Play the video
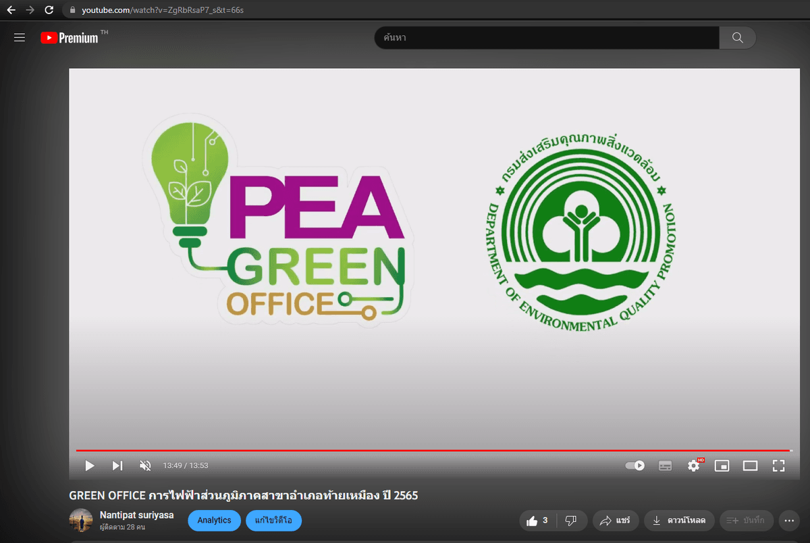Image resolution: width=810 pixels, height=543 pixels. click(90, 465)
